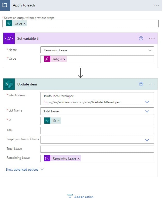Remove the ID token from Id field
The width and height of the screenshot is (163, 198).
pos(59,121)
